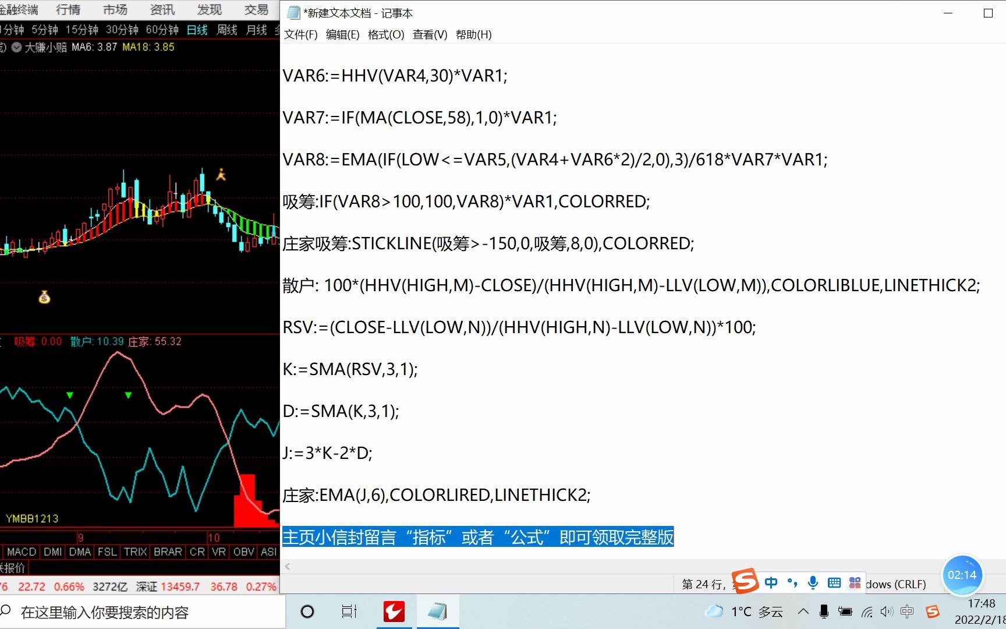This screenshot has width=1006, height=629.
Task: Click the first green triangle signal marker
Action: 70,395
